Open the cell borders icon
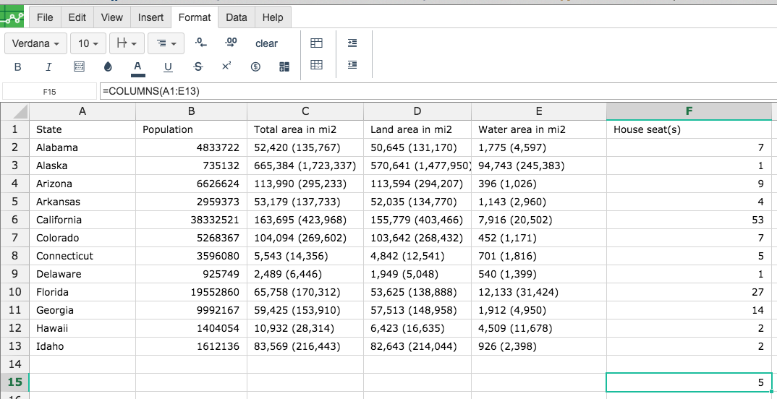The image size is (777, 399). click(79, 66)
